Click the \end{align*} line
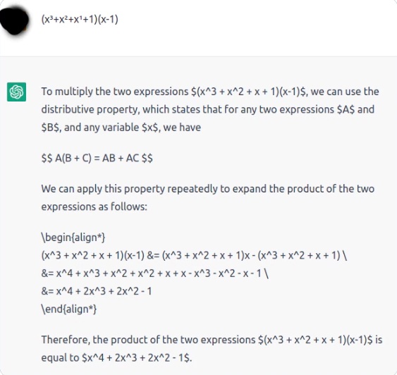Image resolution: width=397 pixels, height=375 pixels. point(69,309)
